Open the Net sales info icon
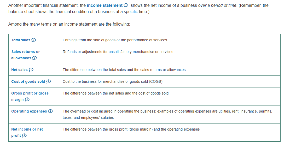Screen dimensions: 284x147 (x=31, y=70)
